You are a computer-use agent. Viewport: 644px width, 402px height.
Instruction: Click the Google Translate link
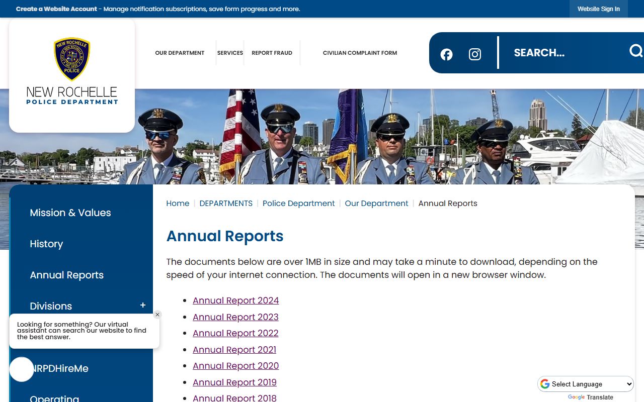pos(591,397)
